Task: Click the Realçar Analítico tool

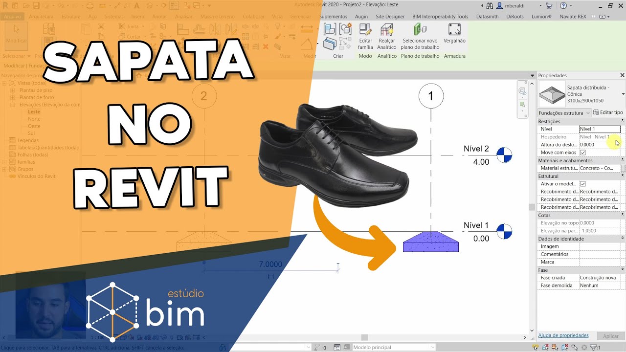Action: [387, 36]
